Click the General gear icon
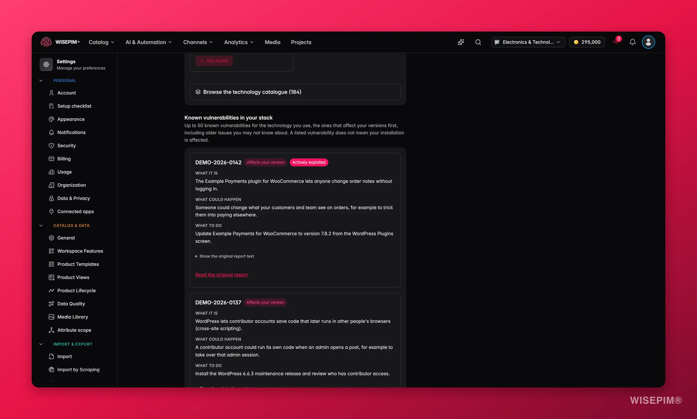Viewport: 697px width, 419px height. [51, 238]
